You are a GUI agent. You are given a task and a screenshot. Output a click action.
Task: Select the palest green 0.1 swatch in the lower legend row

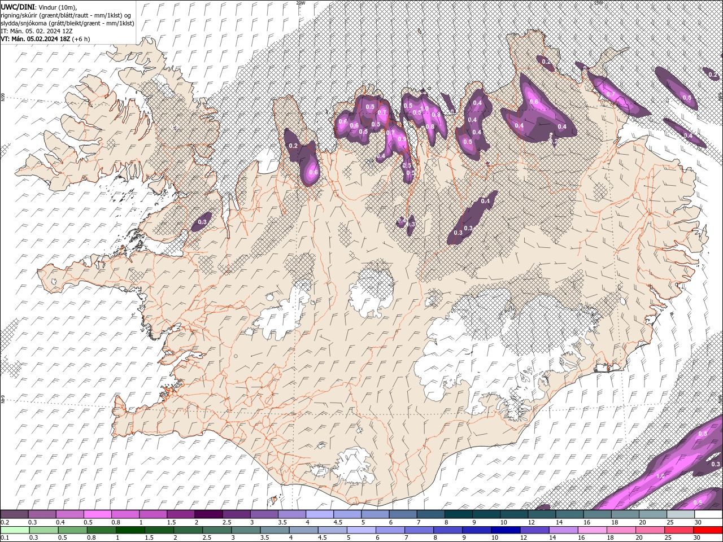click(14, 530)
